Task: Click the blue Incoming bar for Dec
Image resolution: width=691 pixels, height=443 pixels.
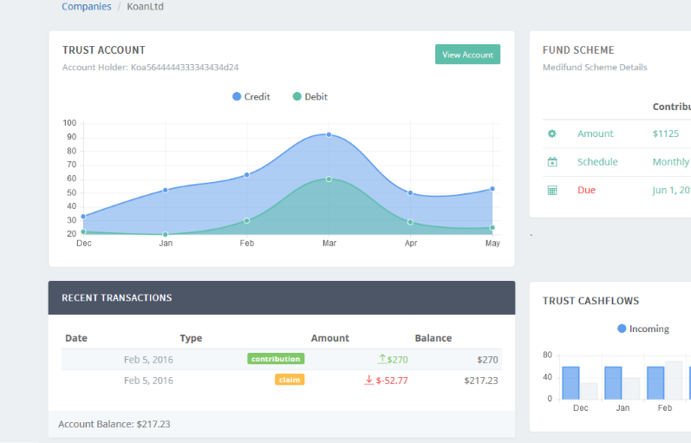Action: click(570, 382)
